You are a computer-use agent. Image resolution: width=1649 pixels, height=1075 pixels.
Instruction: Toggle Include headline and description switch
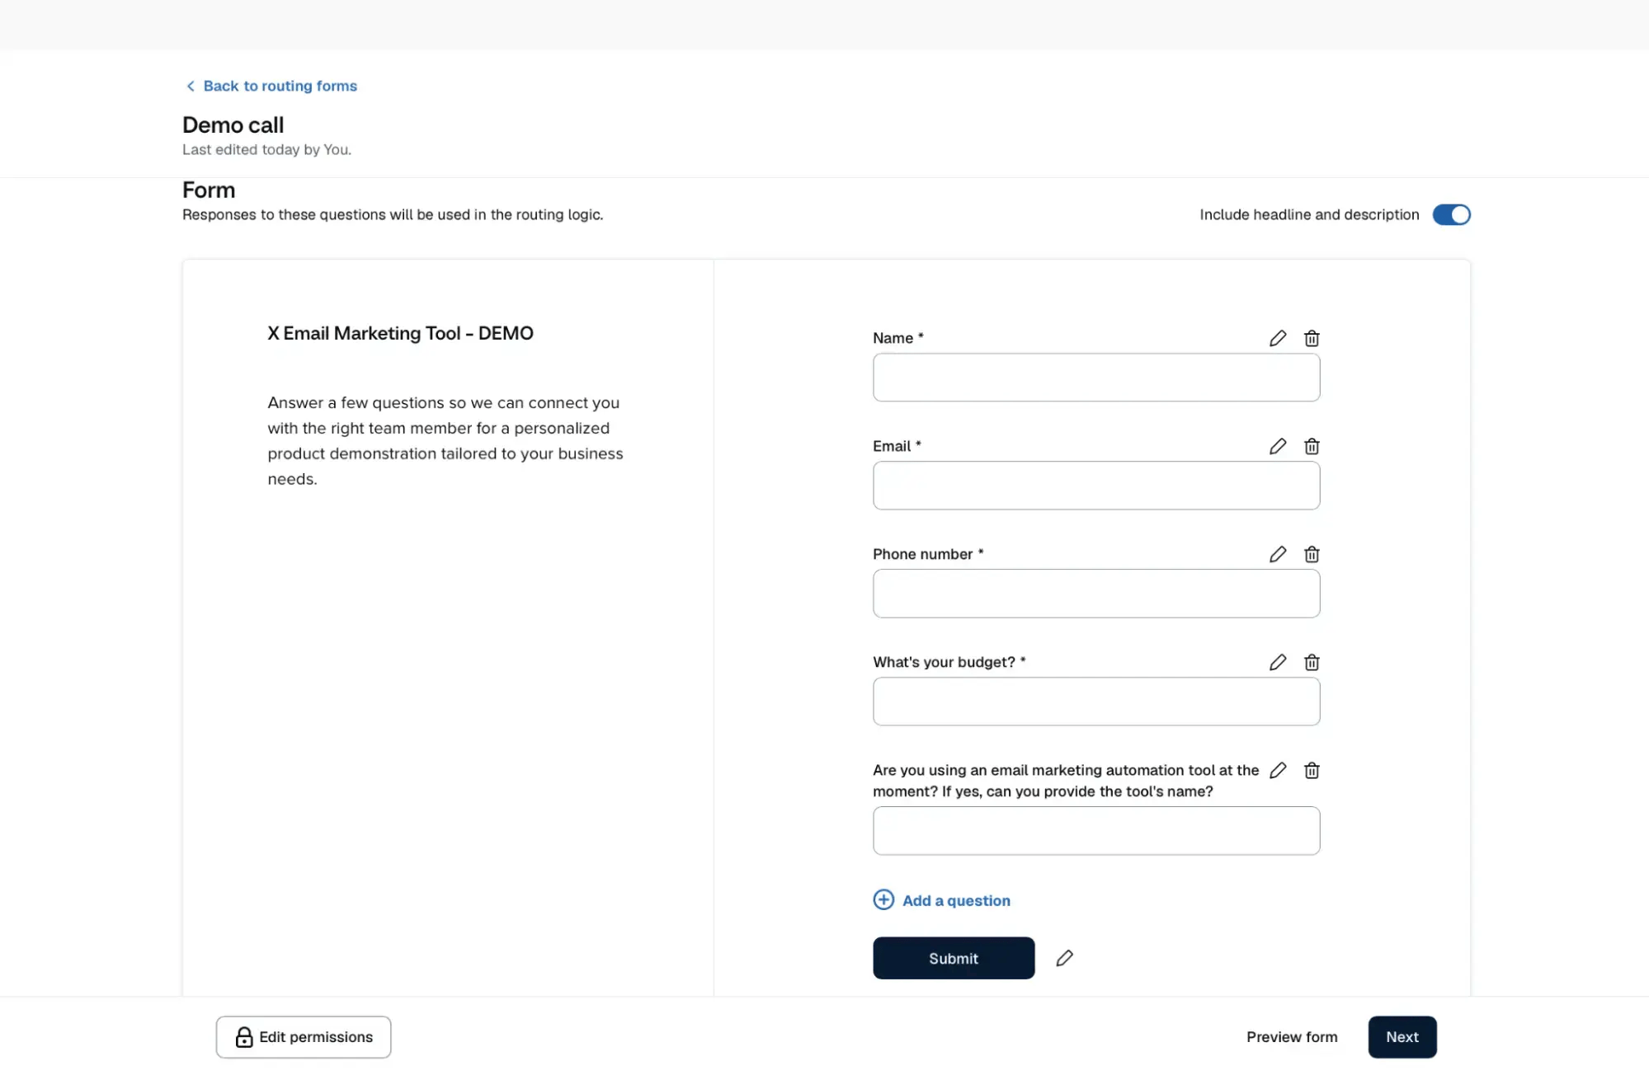(x=1451, y=214)
